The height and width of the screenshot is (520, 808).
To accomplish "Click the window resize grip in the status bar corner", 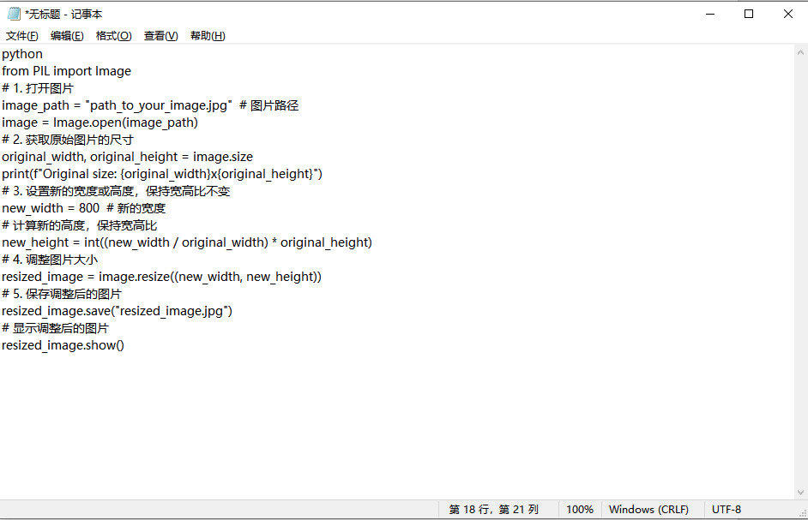I will [802, 513].
